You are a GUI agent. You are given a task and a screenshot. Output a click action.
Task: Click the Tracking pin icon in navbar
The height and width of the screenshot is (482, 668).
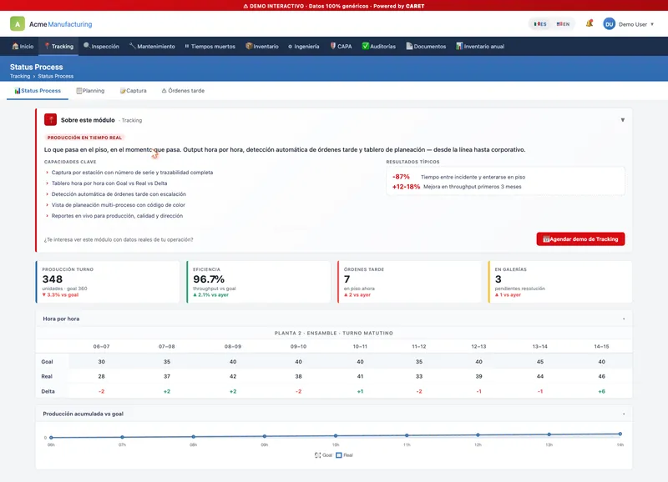(x=48, y=46)
